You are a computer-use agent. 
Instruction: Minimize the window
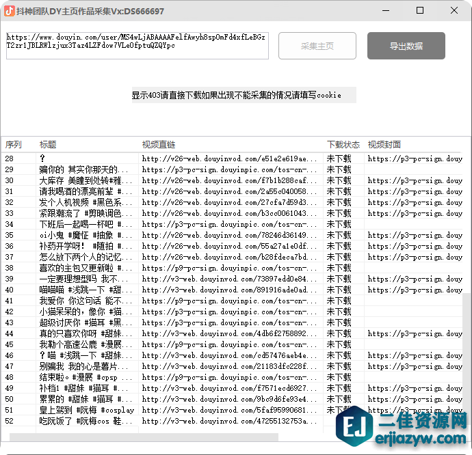pyautogui.click(x=386, y=11)
